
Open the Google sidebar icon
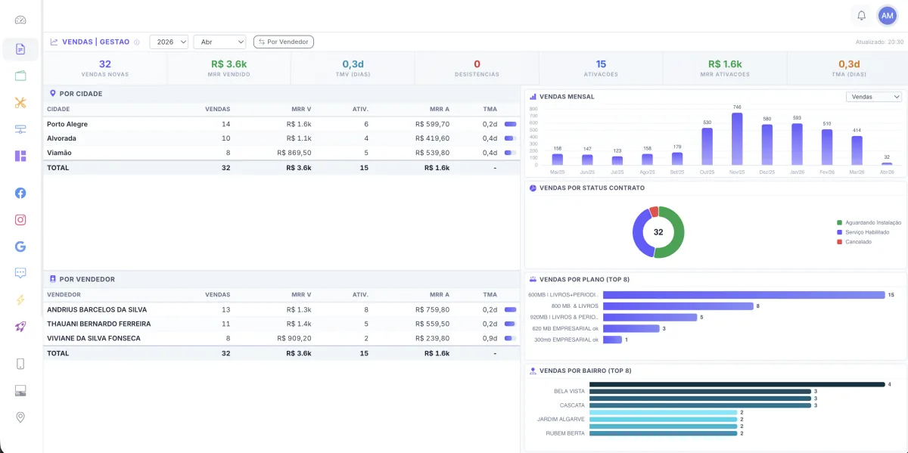click(x=20, y=246)
